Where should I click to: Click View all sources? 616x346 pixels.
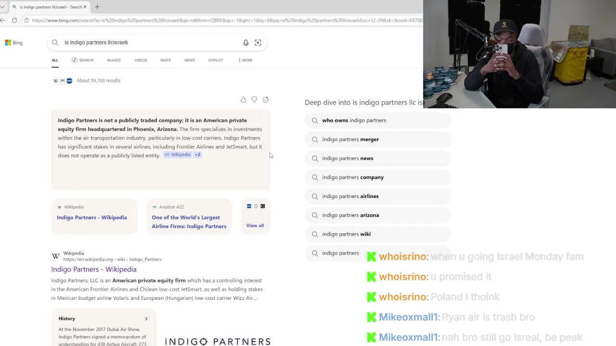click(255, 225)
